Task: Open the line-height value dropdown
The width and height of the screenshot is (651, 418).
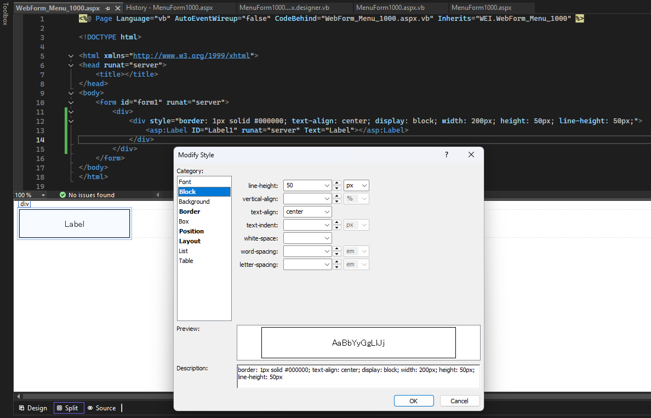Action: click(x=327, y=186)
